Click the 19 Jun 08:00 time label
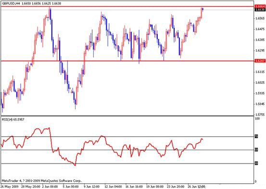Image resolution: width=266 pixels, height=189 pixels. click(155, 187)
